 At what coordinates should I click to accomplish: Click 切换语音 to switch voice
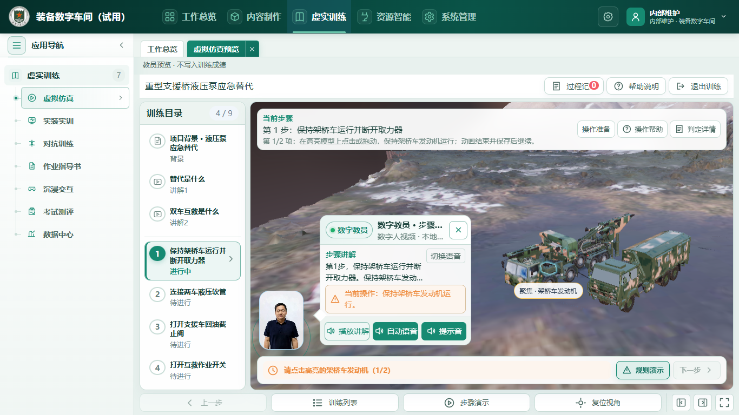pyautogui.click(x=446, y=256)
